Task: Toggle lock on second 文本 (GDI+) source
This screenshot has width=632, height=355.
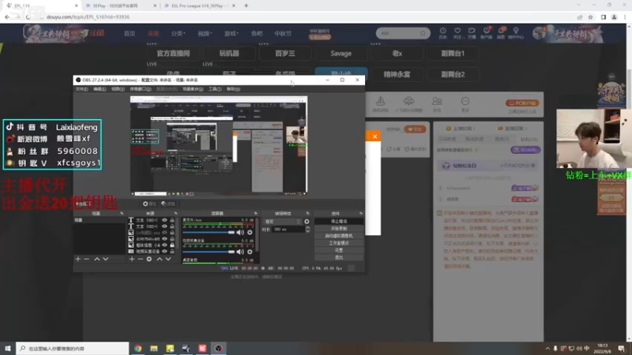Action: 172,226
